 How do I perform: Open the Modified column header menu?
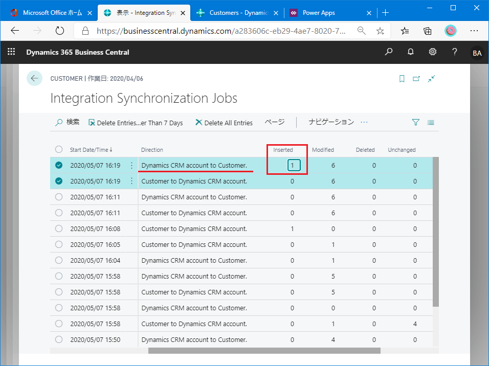point(323,150)
